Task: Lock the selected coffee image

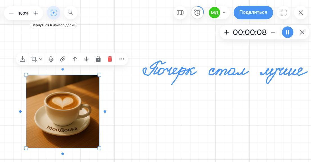Action: pyautogui.click(x=98, y=59)
